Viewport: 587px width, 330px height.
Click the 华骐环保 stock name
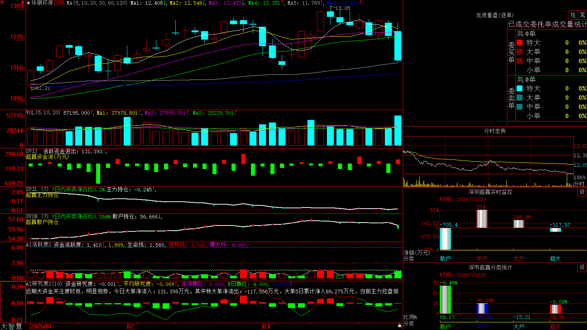[42, 3]
